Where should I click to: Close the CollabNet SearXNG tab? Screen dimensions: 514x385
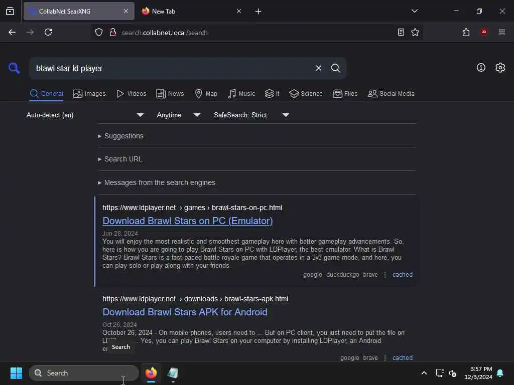click(x=126, y=11)
